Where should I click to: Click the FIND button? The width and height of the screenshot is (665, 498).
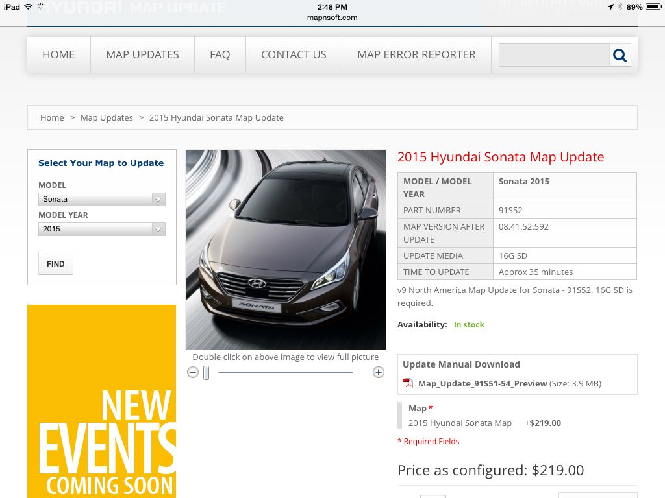[56, 263]
